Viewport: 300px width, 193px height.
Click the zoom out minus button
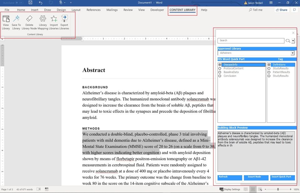(x=265, y=189)
